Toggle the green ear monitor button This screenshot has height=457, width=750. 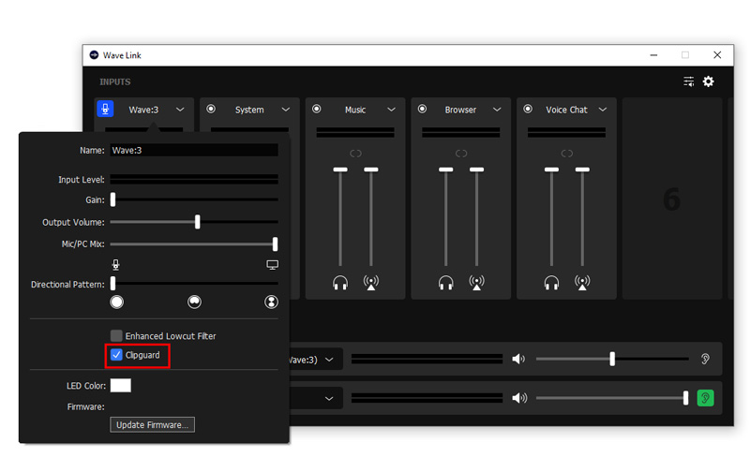tap(705, 398)
